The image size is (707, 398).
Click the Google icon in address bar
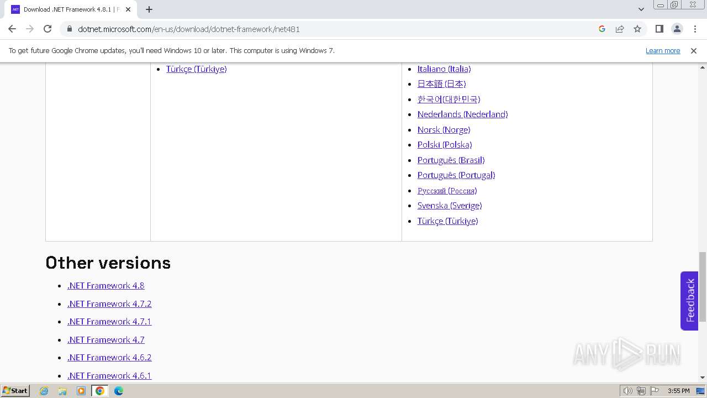(x=602, y=29)
